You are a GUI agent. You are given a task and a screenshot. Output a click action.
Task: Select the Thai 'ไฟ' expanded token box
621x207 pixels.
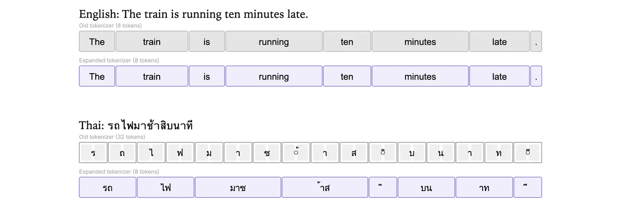coord(165,187)
